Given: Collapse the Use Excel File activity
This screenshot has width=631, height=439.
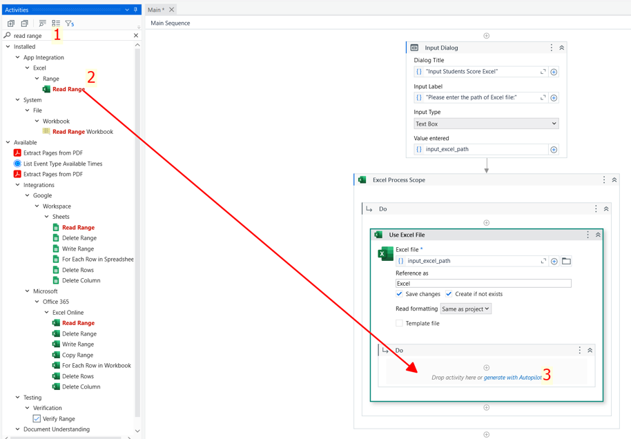Looking at the screenshot, I should (x=599, y=235).
